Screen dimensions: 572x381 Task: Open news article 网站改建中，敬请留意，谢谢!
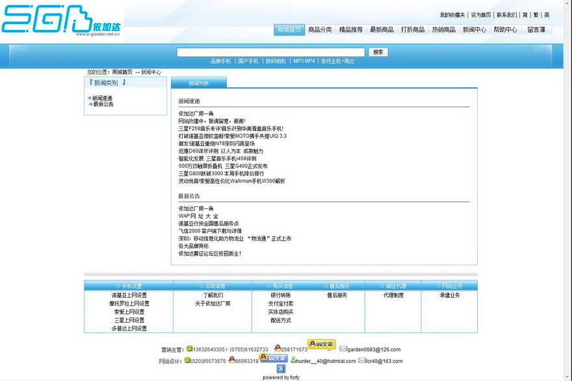[212, 121]
